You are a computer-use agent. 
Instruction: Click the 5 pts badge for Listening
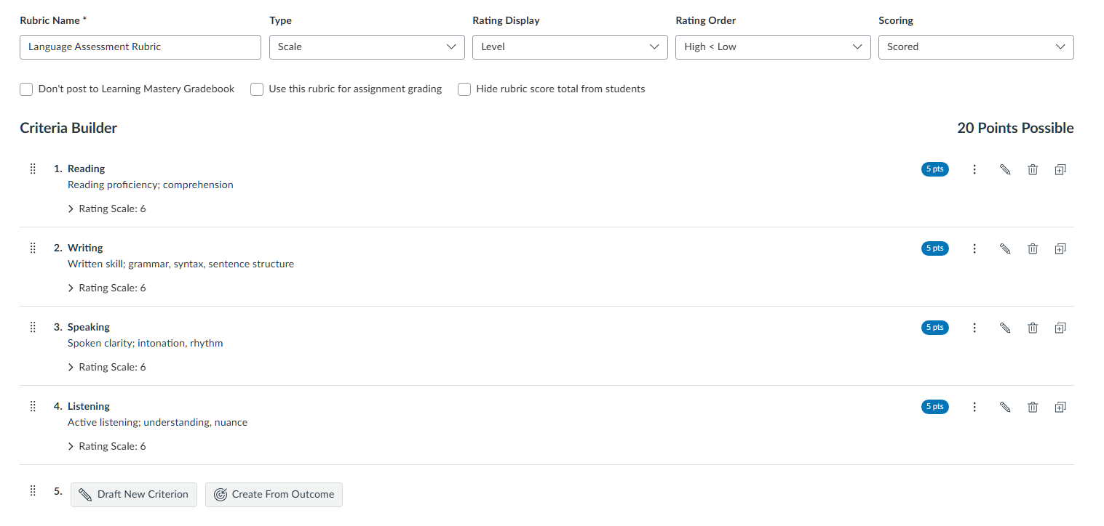(x=935, y=407)
